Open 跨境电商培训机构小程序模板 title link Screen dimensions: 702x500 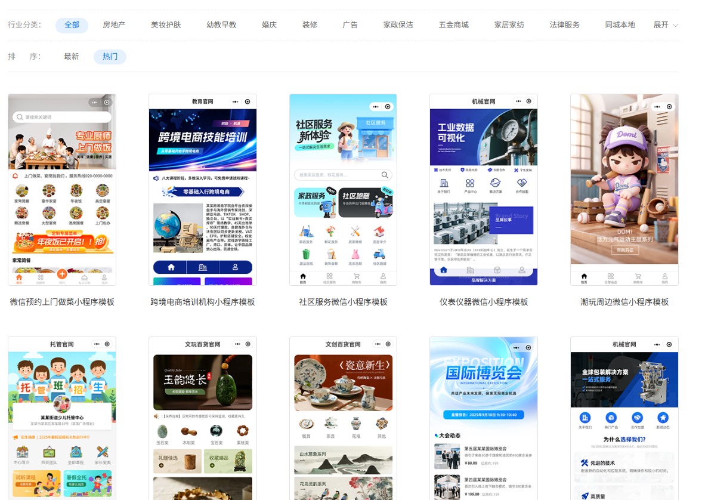tap(203, 302)
